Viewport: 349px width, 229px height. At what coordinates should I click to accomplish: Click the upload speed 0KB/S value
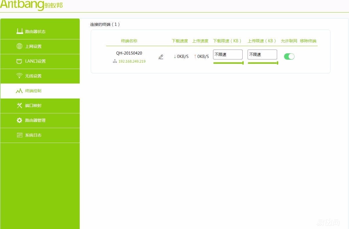pyautogui.click(x=201, y=57)
